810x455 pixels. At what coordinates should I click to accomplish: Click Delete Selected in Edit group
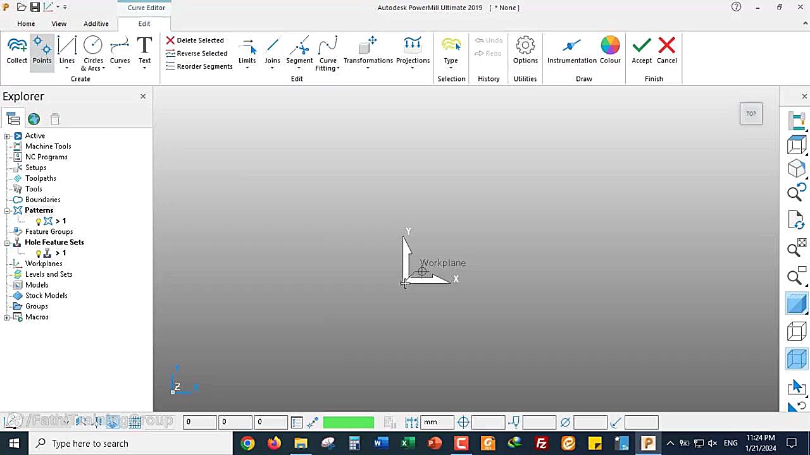point(195,40)
